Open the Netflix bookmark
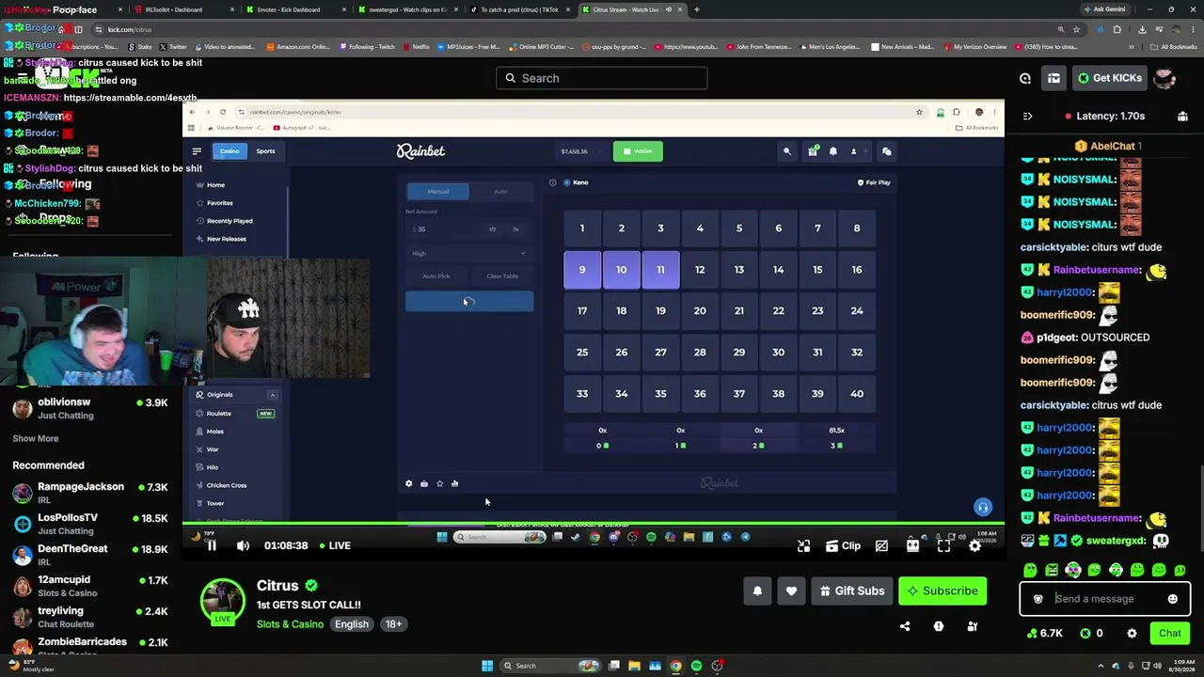Image resolution: width=1204 pixels, height=677 pixels. (x=417, y=47)
